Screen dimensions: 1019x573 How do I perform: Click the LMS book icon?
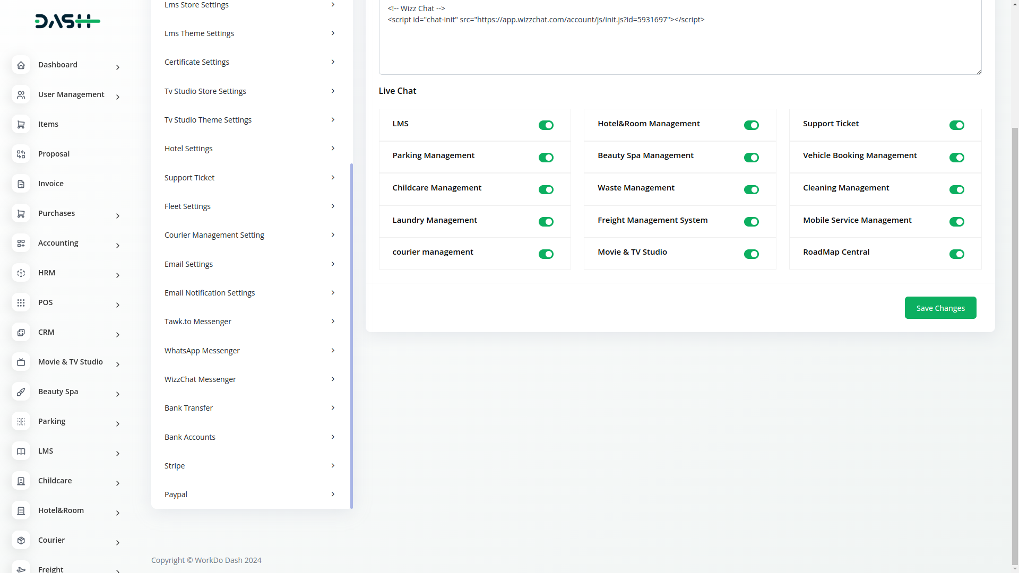pos(21,451)
